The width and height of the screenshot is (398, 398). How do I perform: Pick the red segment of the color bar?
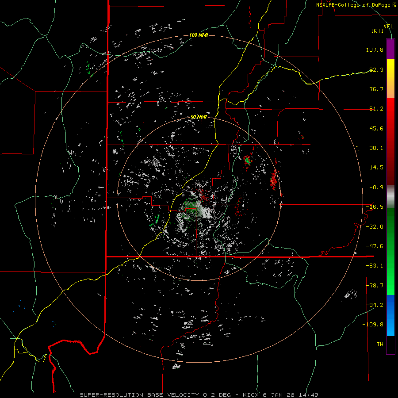pos(390,142)
